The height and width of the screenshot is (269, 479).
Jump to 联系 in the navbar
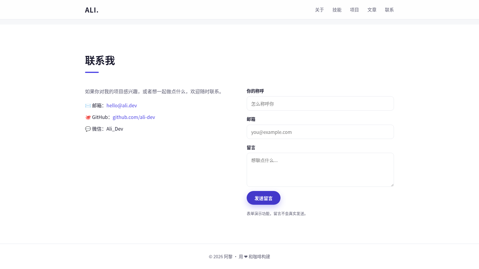pos(389,10)
